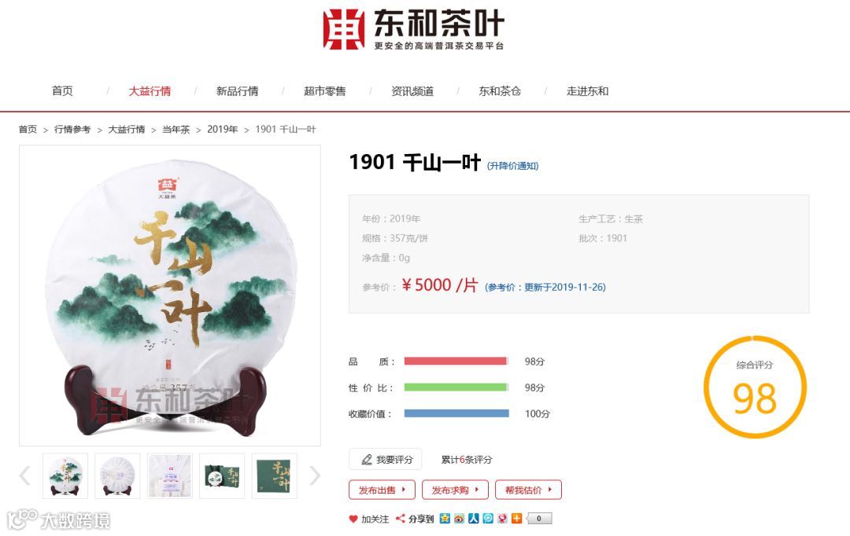Viewport: 850px width, 536px height.
Task: Click the heart 加关注 follow icon
Action: tap(353, 519)
